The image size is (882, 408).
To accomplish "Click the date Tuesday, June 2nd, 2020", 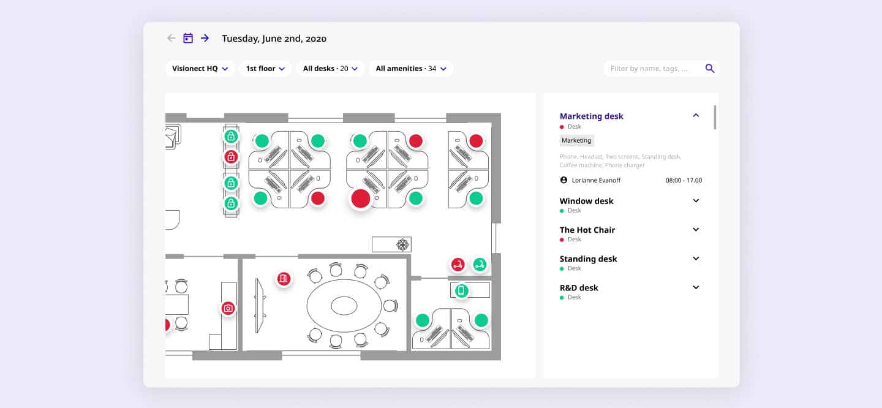I will [274, 39].
